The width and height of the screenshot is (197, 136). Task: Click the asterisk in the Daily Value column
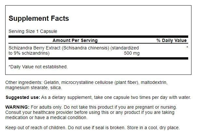tap(187, 48)
